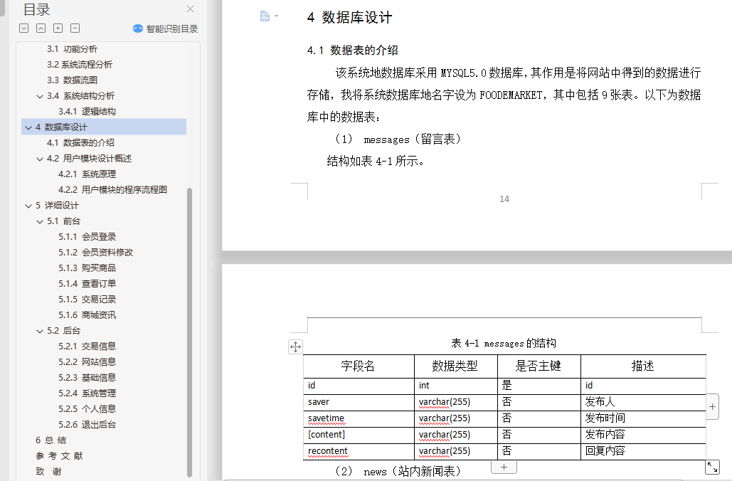This screenshot has width=732, height=481.
Task: Go to 6 总结 in outline
Action: click(51, 440)
